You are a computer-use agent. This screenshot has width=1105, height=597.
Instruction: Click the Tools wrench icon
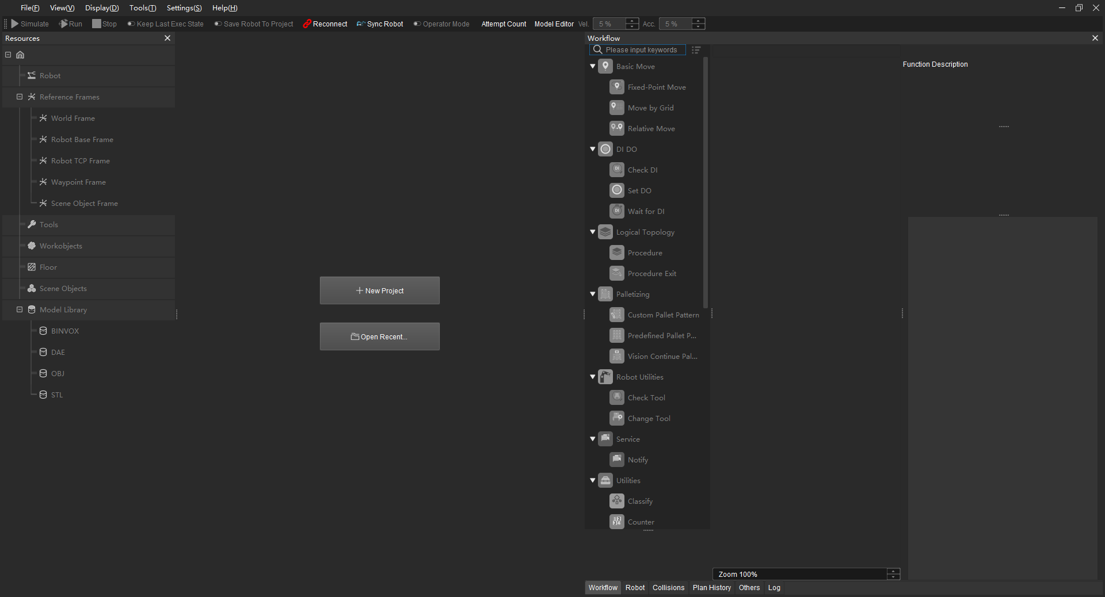pyautogui.click(x=32, y=224)
